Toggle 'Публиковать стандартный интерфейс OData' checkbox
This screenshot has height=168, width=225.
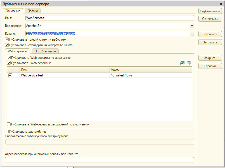pos(7,45)
